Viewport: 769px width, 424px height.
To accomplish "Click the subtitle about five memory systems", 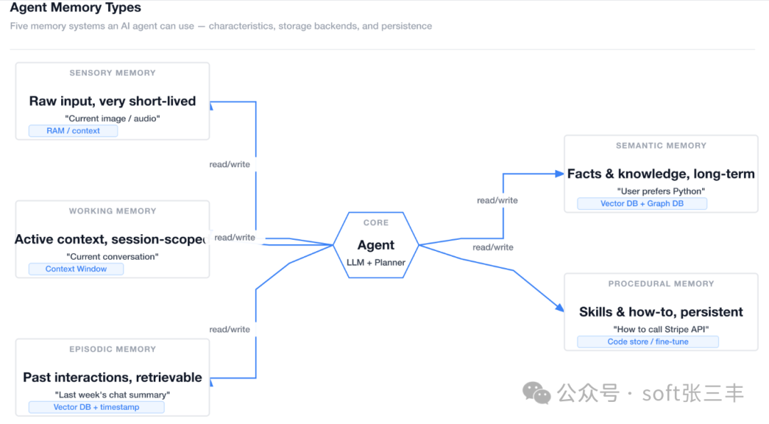I will (x=221, y=26).
